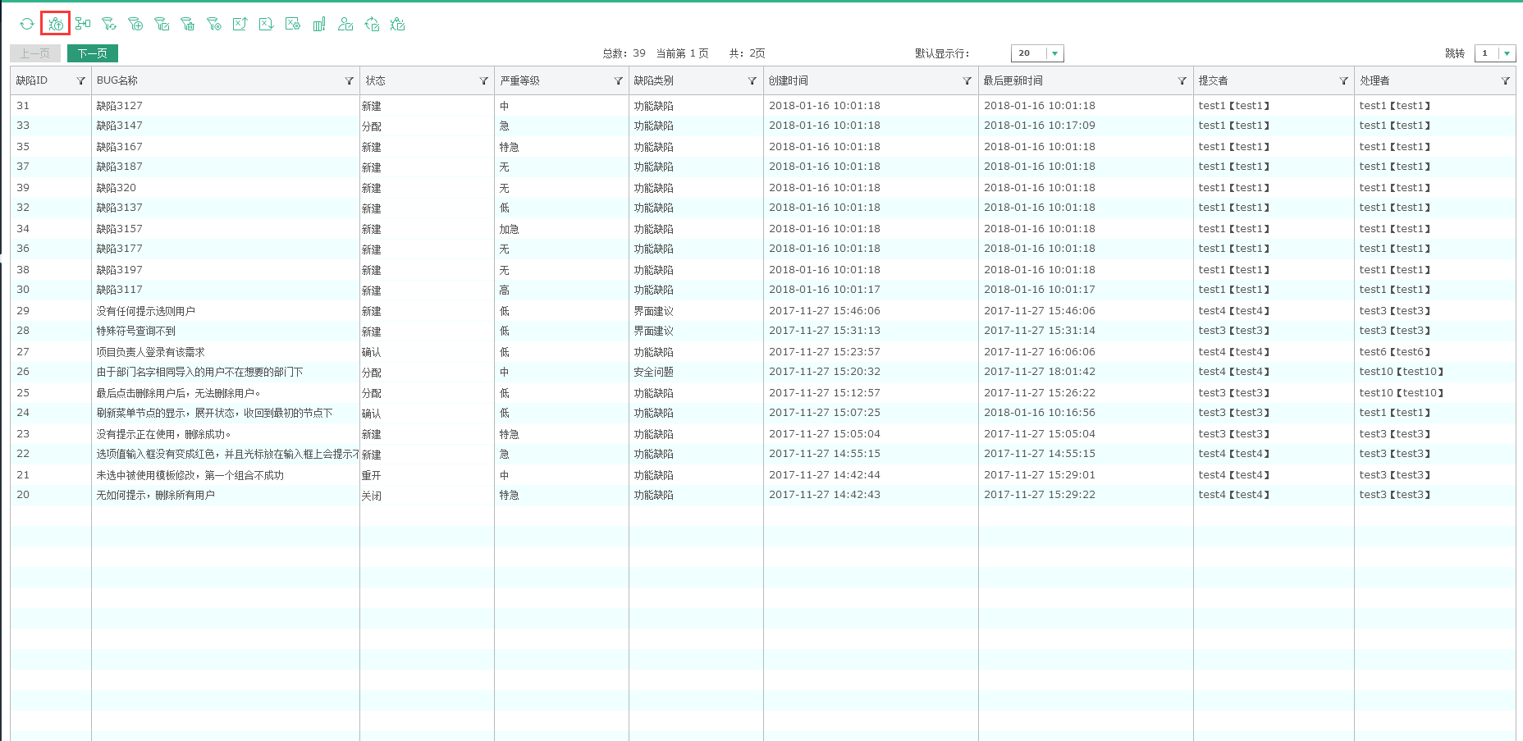Open the workflow diagram icon

[83, 24]
